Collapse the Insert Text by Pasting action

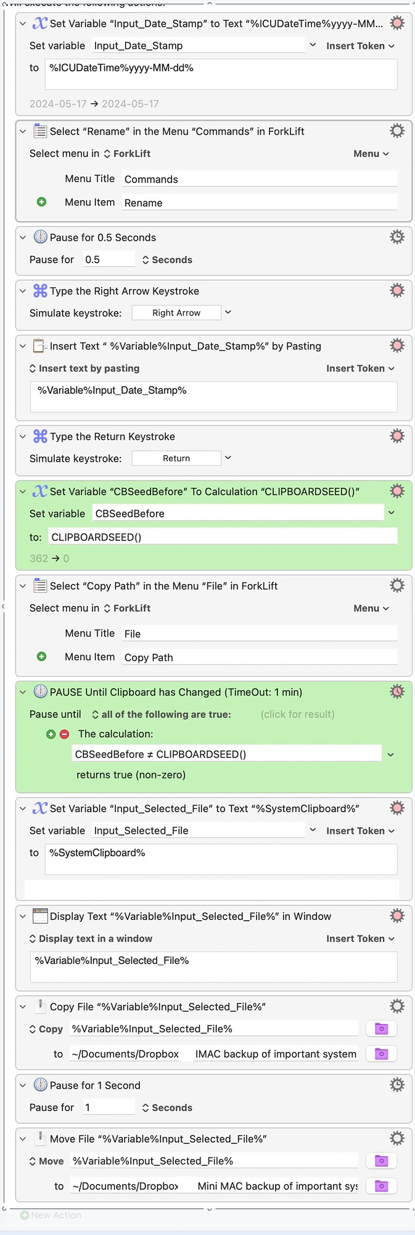pos(23,346)
